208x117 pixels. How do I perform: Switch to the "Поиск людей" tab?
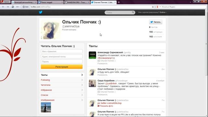[50, 2]
